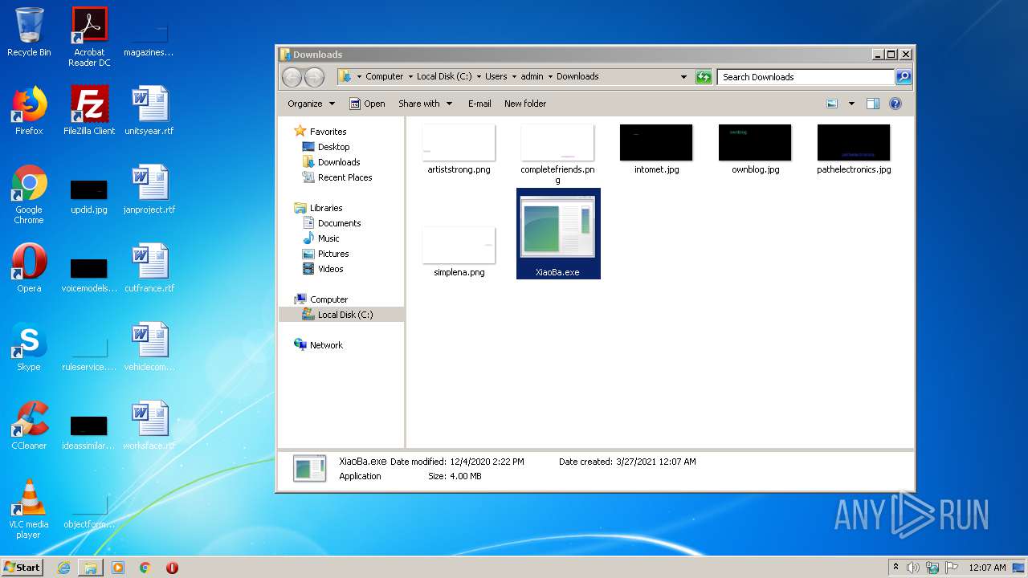Open Videos library
The image size is (1028, 578).
[323, 269]
